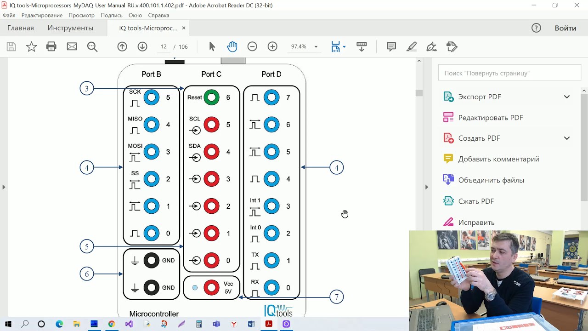Open the find text magnifier tool
Viewport: 588px width, 331px height.
pyautogui.click(x=92, y=46)
